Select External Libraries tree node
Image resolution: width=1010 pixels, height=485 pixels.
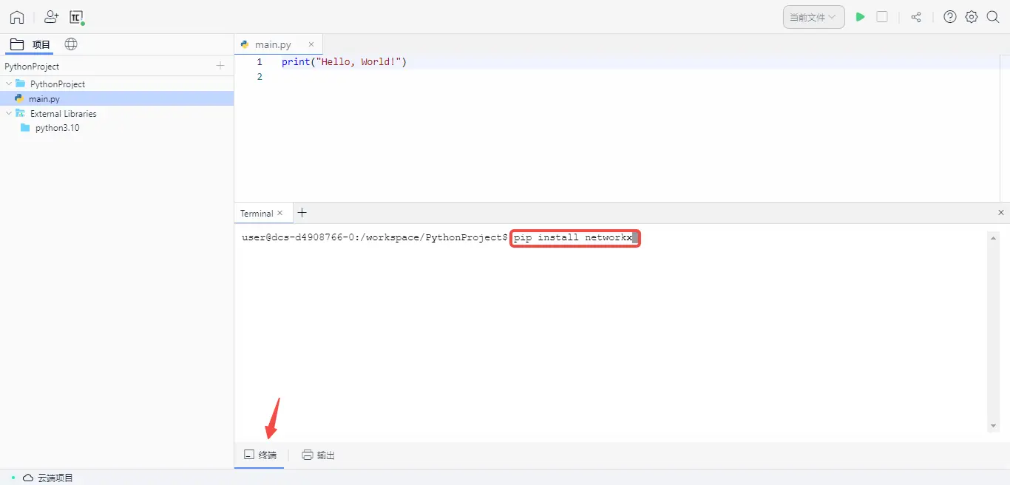click(117, 113)
